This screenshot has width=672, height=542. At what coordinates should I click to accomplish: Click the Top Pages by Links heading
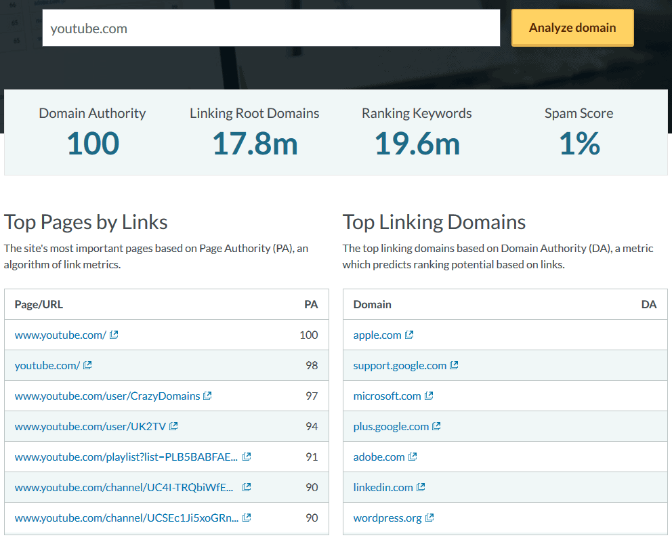tap(86, 222)
